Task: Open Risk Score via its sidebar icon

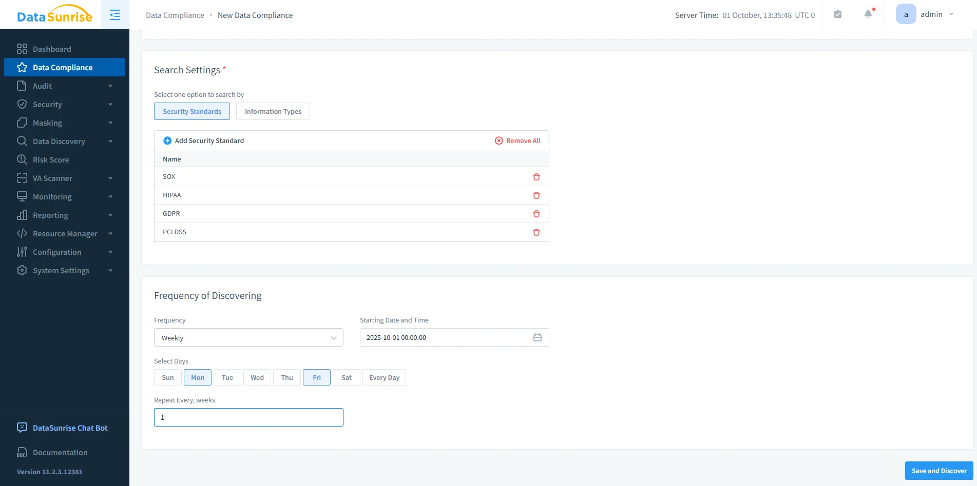Action: [x=22, y=159]
